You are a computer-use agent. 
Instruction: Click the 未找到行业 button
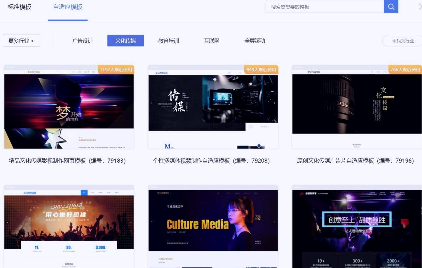click(x=402, y=41)
